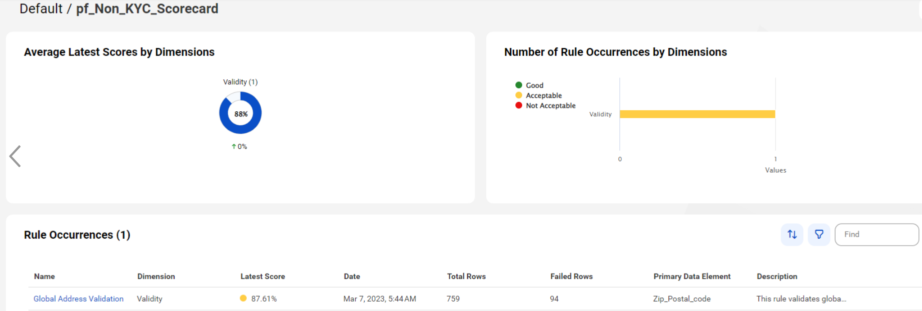This screenshot has width=922, height=311.
Task: Sort by the Latest Score column header
Action: coord(263,276)
